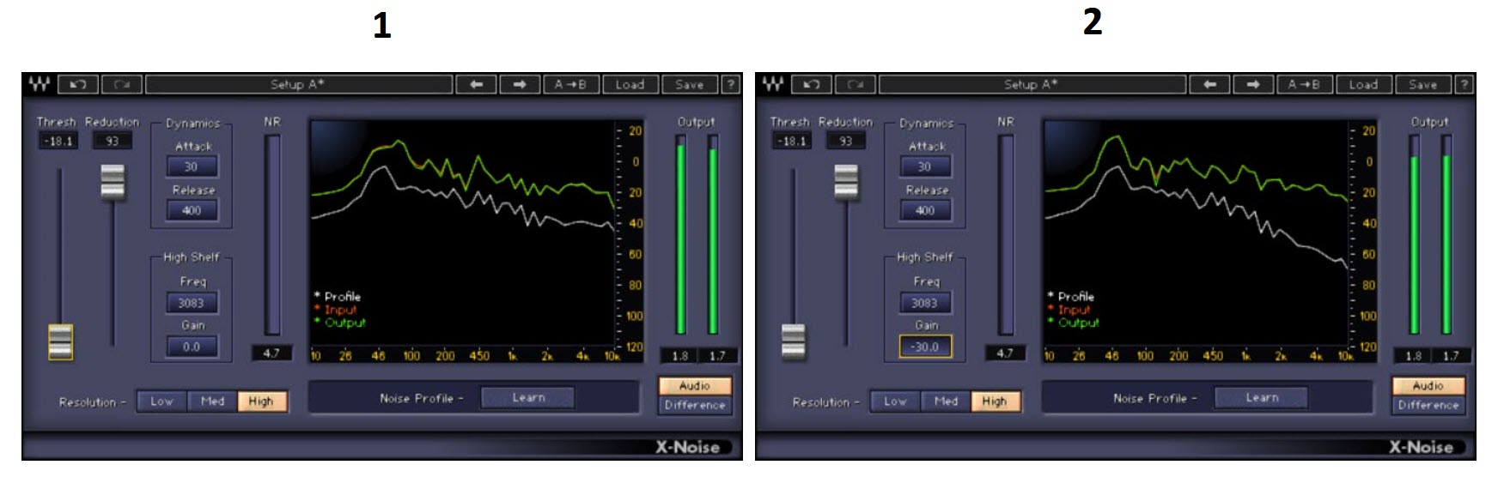Set Resolution to Low in left plugin

coord(161,401)
